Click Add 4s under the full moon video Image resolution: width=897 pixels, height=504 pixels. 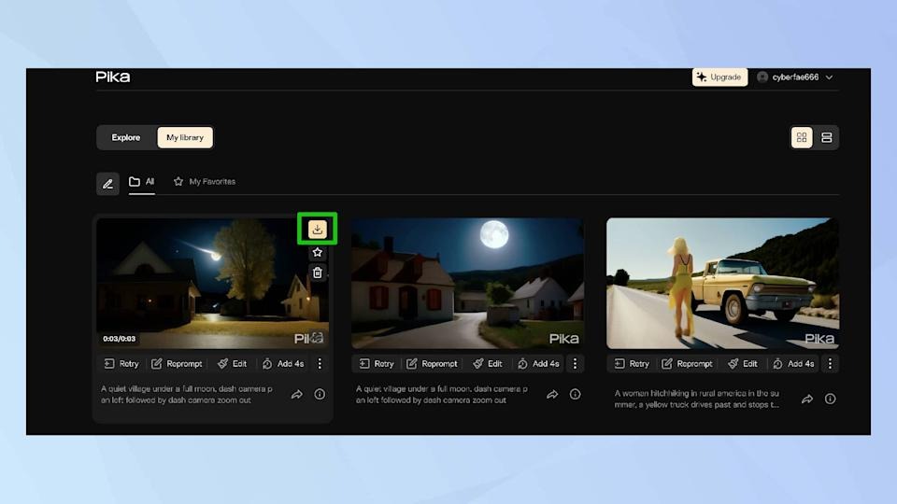[x=538, y=364]
